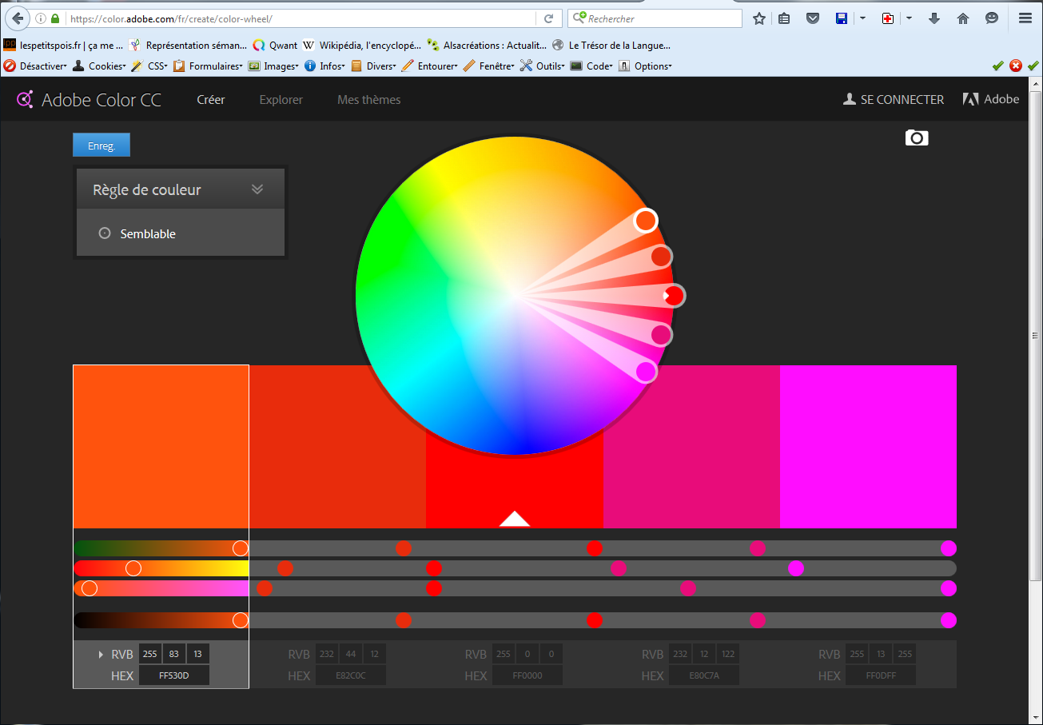Viewport: 1043px width, 725px height.
Task: Click the orange handle on color wheel
Action: (x=646, y=220)
